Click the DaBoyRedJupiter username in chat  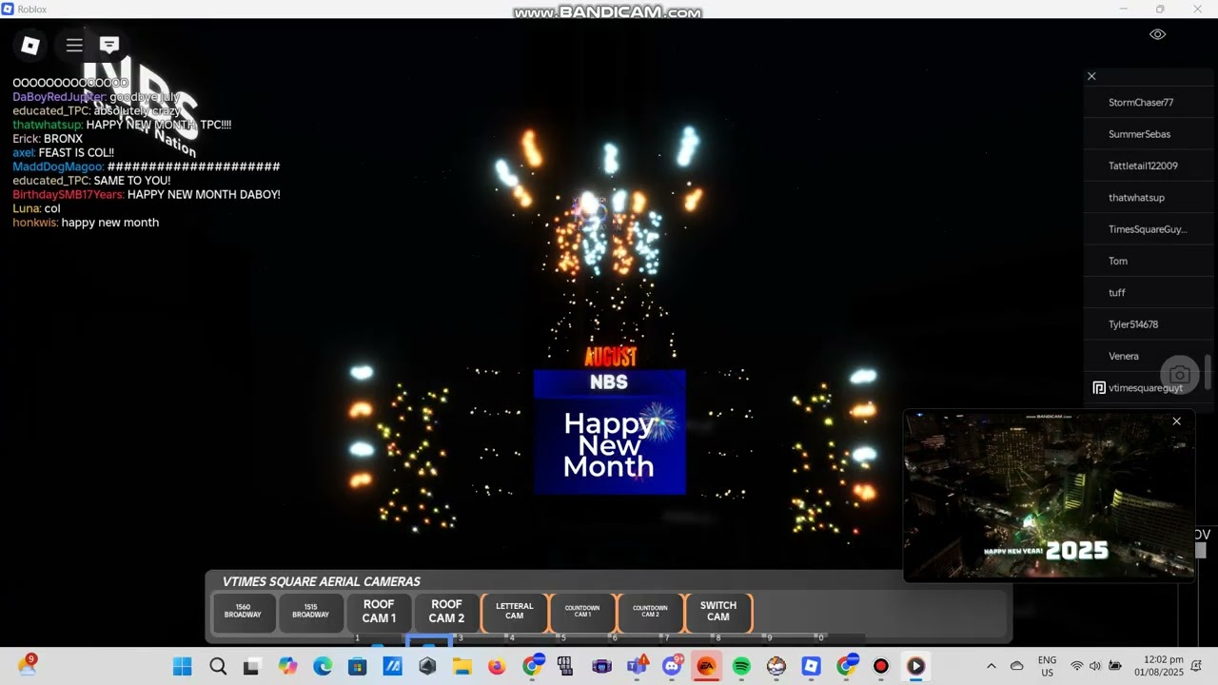click(58, 97)
